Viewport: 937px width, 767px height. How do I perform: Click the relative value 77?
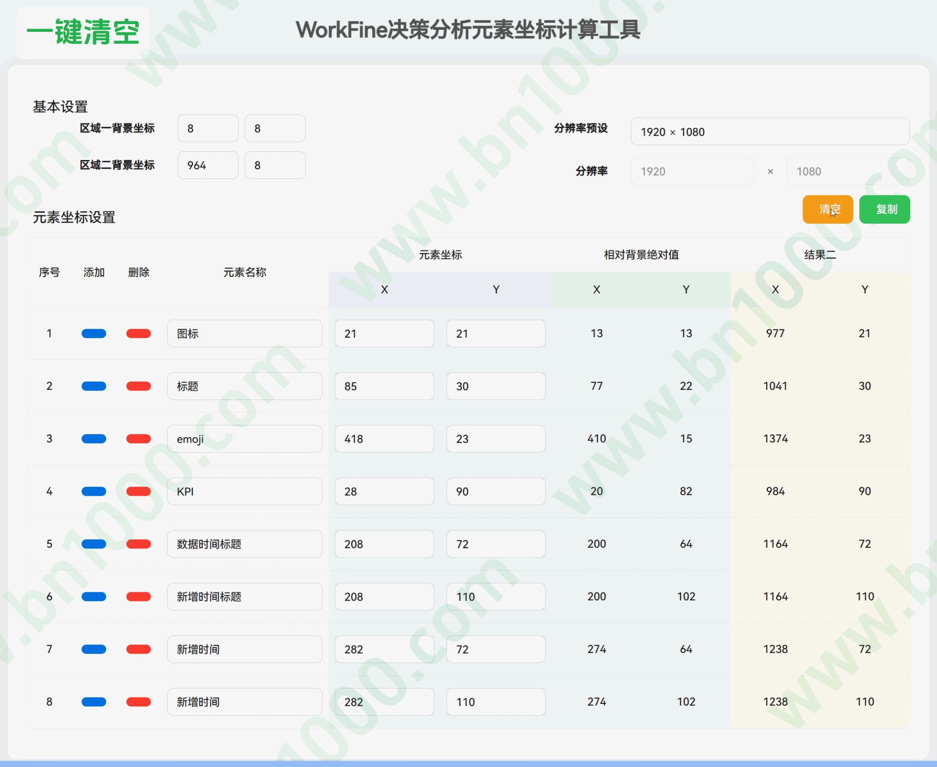click(x=597, y=386)
